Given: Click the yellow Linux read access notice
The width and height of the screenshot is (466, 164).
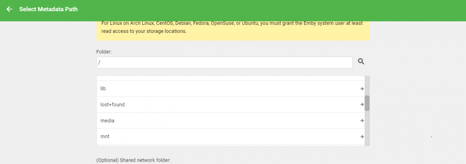Looking at the screenshot, I should pos(232,27).
